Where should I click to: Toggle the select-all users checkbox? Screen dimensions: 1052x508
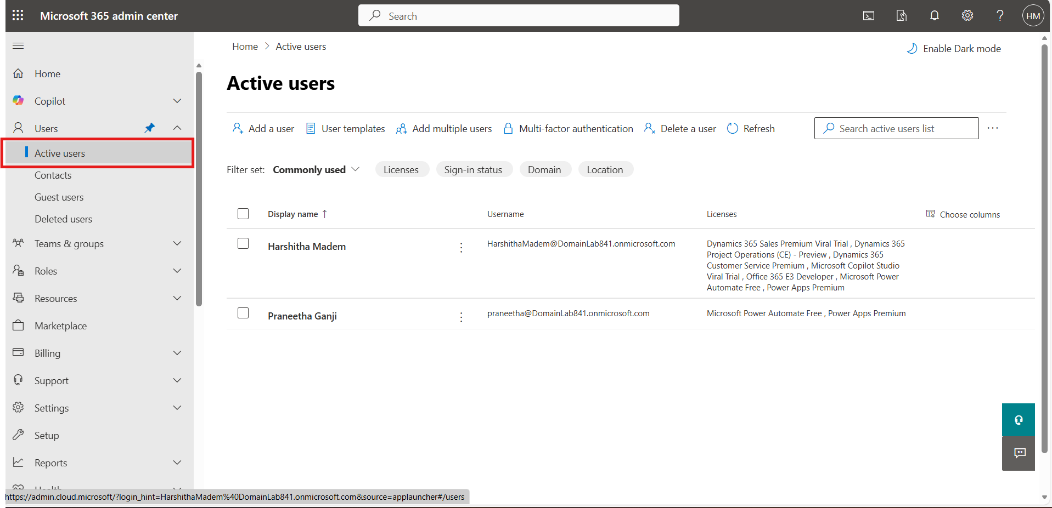[243, 214]
